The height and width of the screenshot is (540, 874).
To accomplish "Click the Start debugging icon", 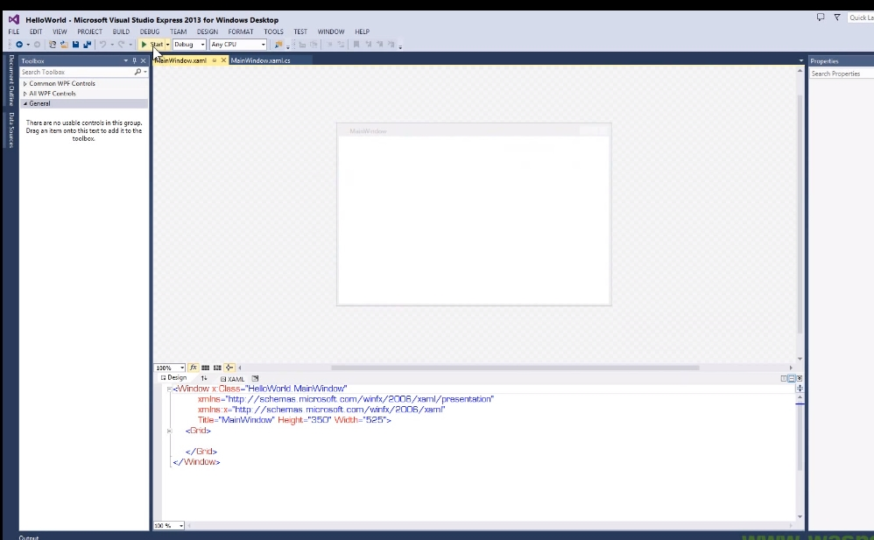I will click(x=144, y=44).
